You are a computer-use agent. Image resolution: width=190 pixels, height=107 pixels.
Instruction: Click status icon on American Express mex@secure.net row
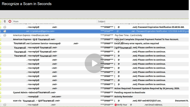point(5,35)
